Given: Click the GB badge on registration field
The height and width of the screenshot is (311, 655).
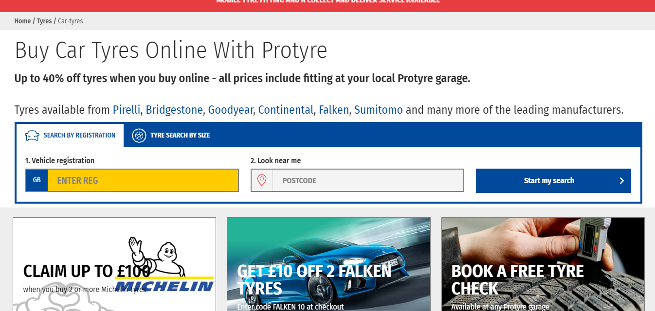Looking at the screenshot, I should [x=37, y=180].
